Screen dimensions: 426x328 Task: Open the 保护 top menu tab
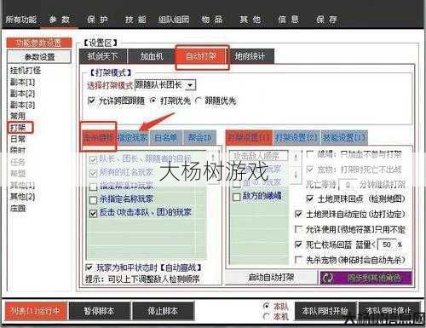(97, 20)
